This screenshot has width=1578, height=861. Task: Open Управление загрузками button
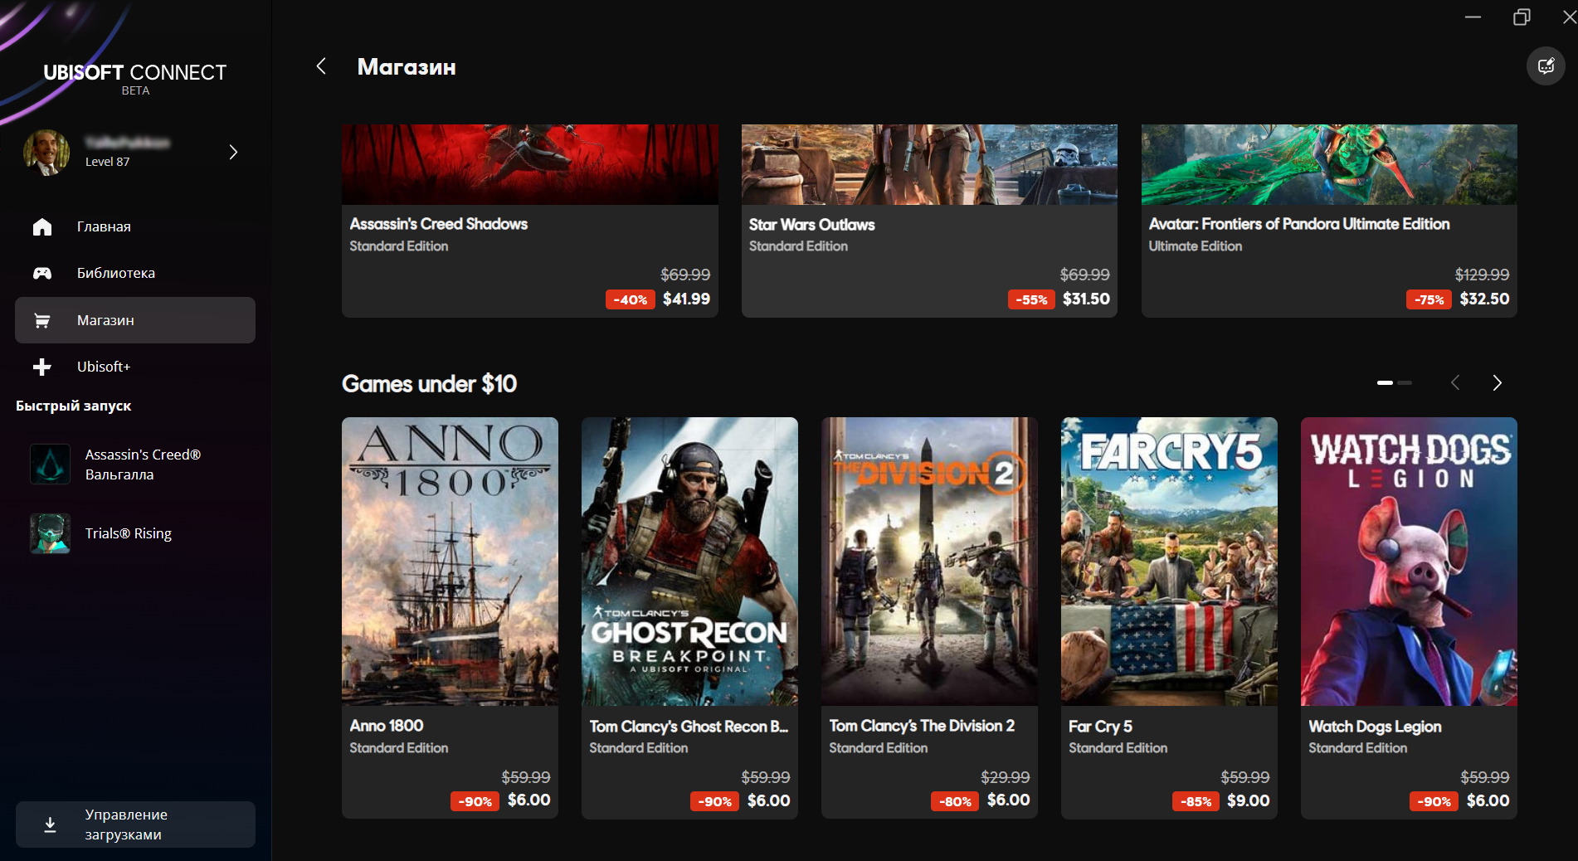click(135, 825)
